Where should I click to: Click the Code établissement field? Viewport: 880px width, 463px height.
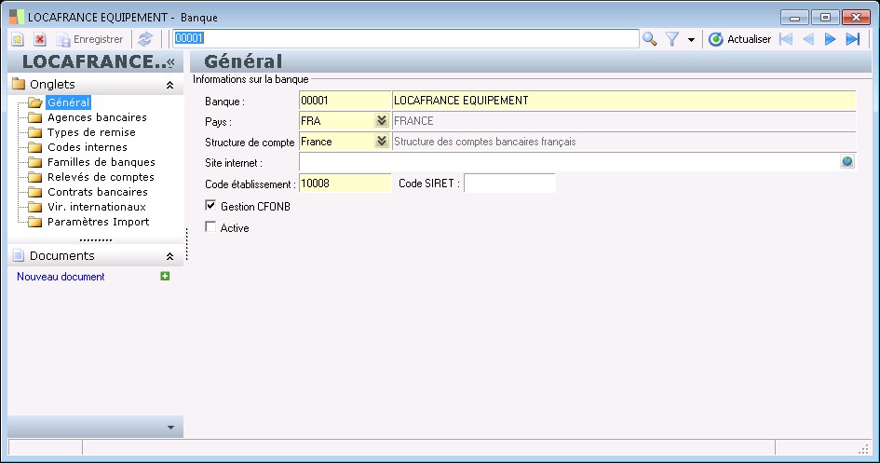coord(345,184)
